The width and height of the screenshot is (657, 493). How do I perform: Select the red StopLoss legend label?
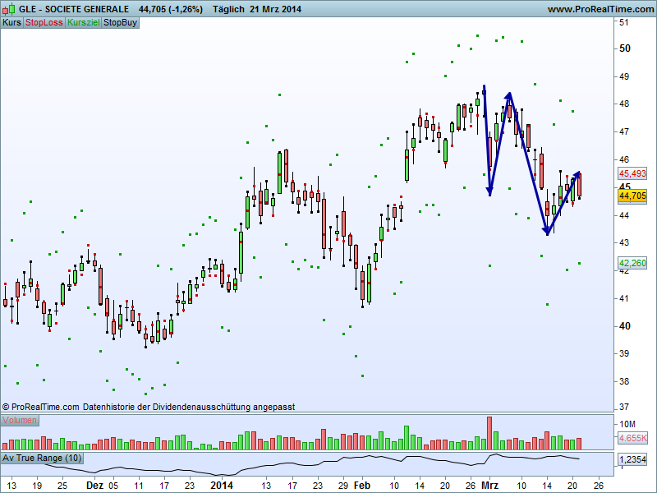(44, 23)
